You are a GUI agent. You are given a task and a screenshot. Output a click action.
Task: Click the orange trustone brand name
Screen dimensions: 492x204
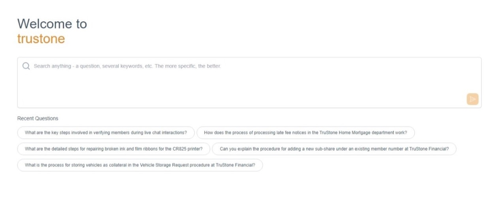41,39
